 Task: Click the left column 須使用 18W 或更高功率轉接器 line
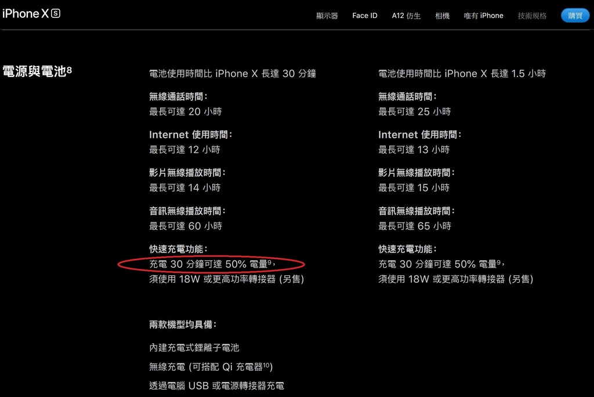[227, 279]
